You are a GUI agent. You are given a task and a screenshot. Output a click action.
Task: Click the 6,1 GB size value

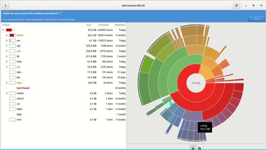pos(93,40)
